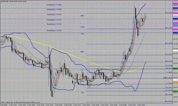178x106 pixels.
Task: Select the '000 116.99' Fibonacci label
Action: tap(169, 61)
